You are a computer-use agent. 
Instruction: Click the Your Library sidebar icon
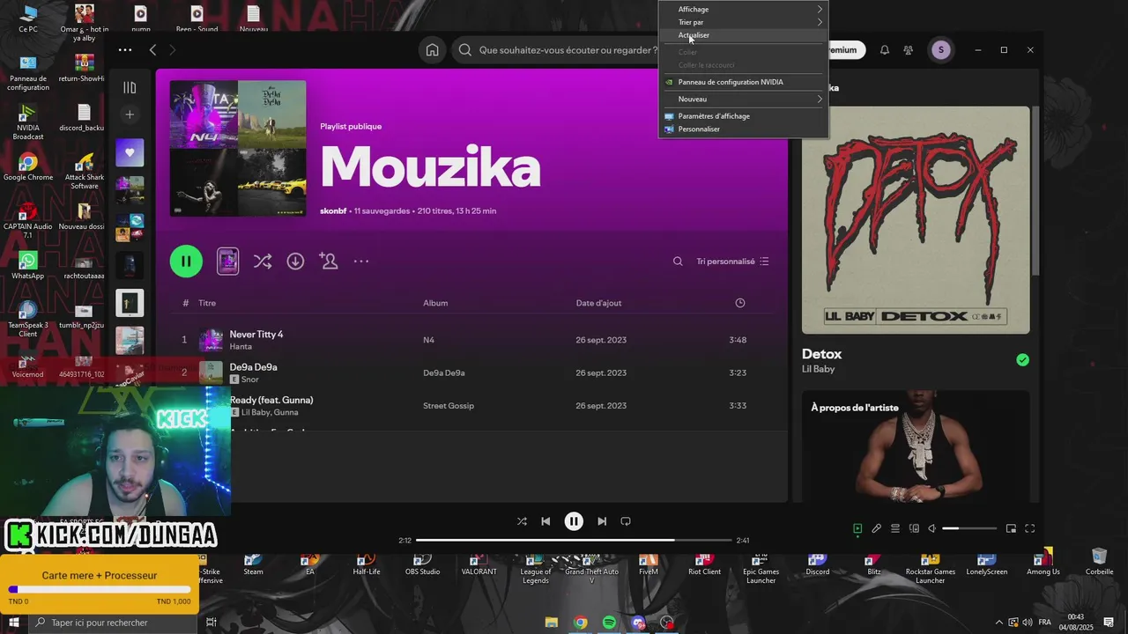pos(130,87)
